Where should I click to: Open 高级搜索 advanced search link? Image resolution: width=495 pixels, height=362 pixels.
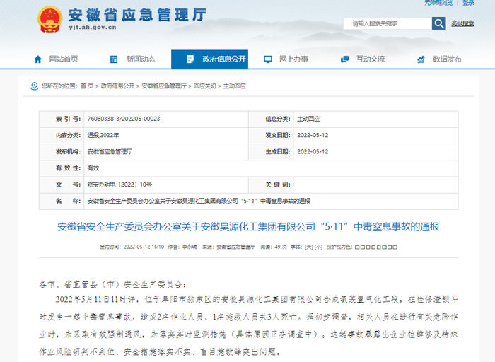[462, 23]
